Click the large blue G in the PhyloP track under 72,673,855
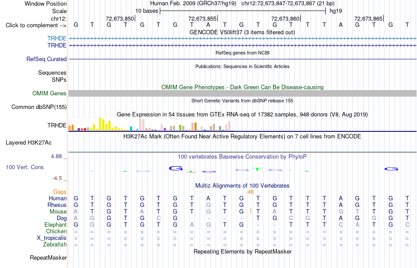The width and height of the screenshot is (417, 268). 176,168
